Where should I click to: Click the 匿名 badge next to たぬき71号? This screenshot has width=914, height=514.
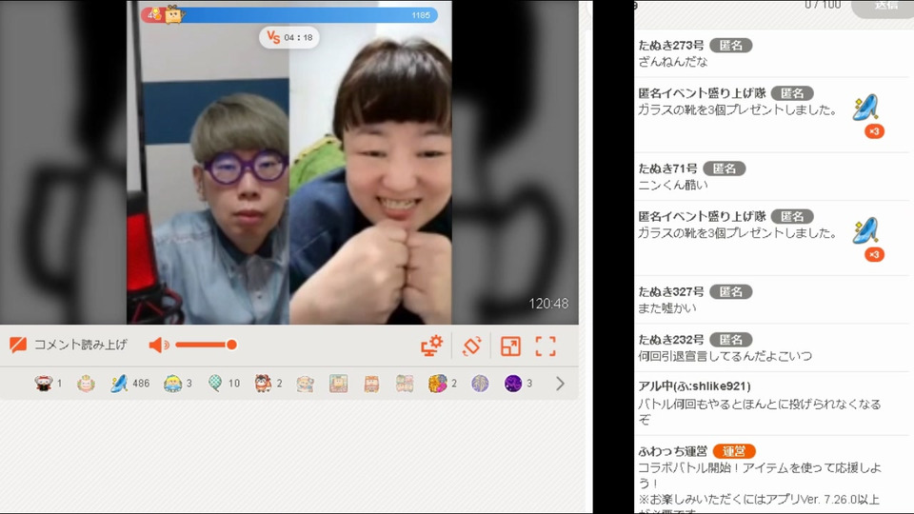tap(725, 169)
